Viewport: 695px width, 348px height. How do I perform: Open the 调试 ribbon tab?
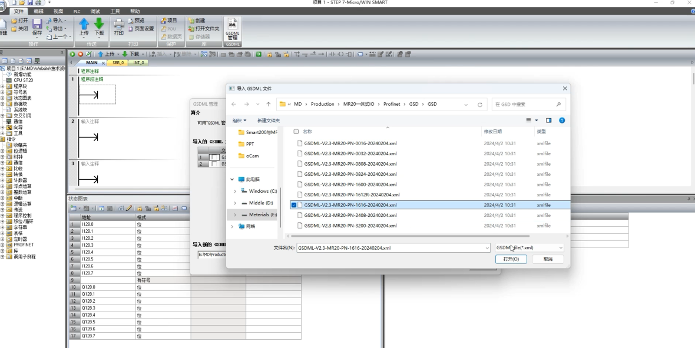pos(95,11)
